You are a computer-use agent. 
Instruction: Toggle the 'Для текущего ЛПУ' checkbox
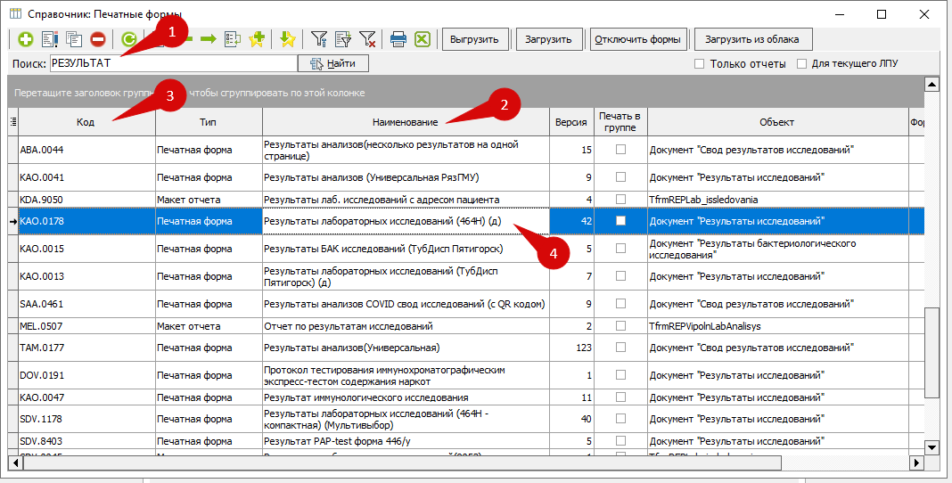click(x=801, y=64)
